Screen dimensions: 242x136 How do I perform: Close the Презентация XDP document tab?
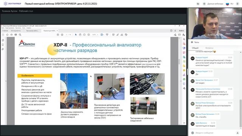pyautogui.click(x=57, y=31)
